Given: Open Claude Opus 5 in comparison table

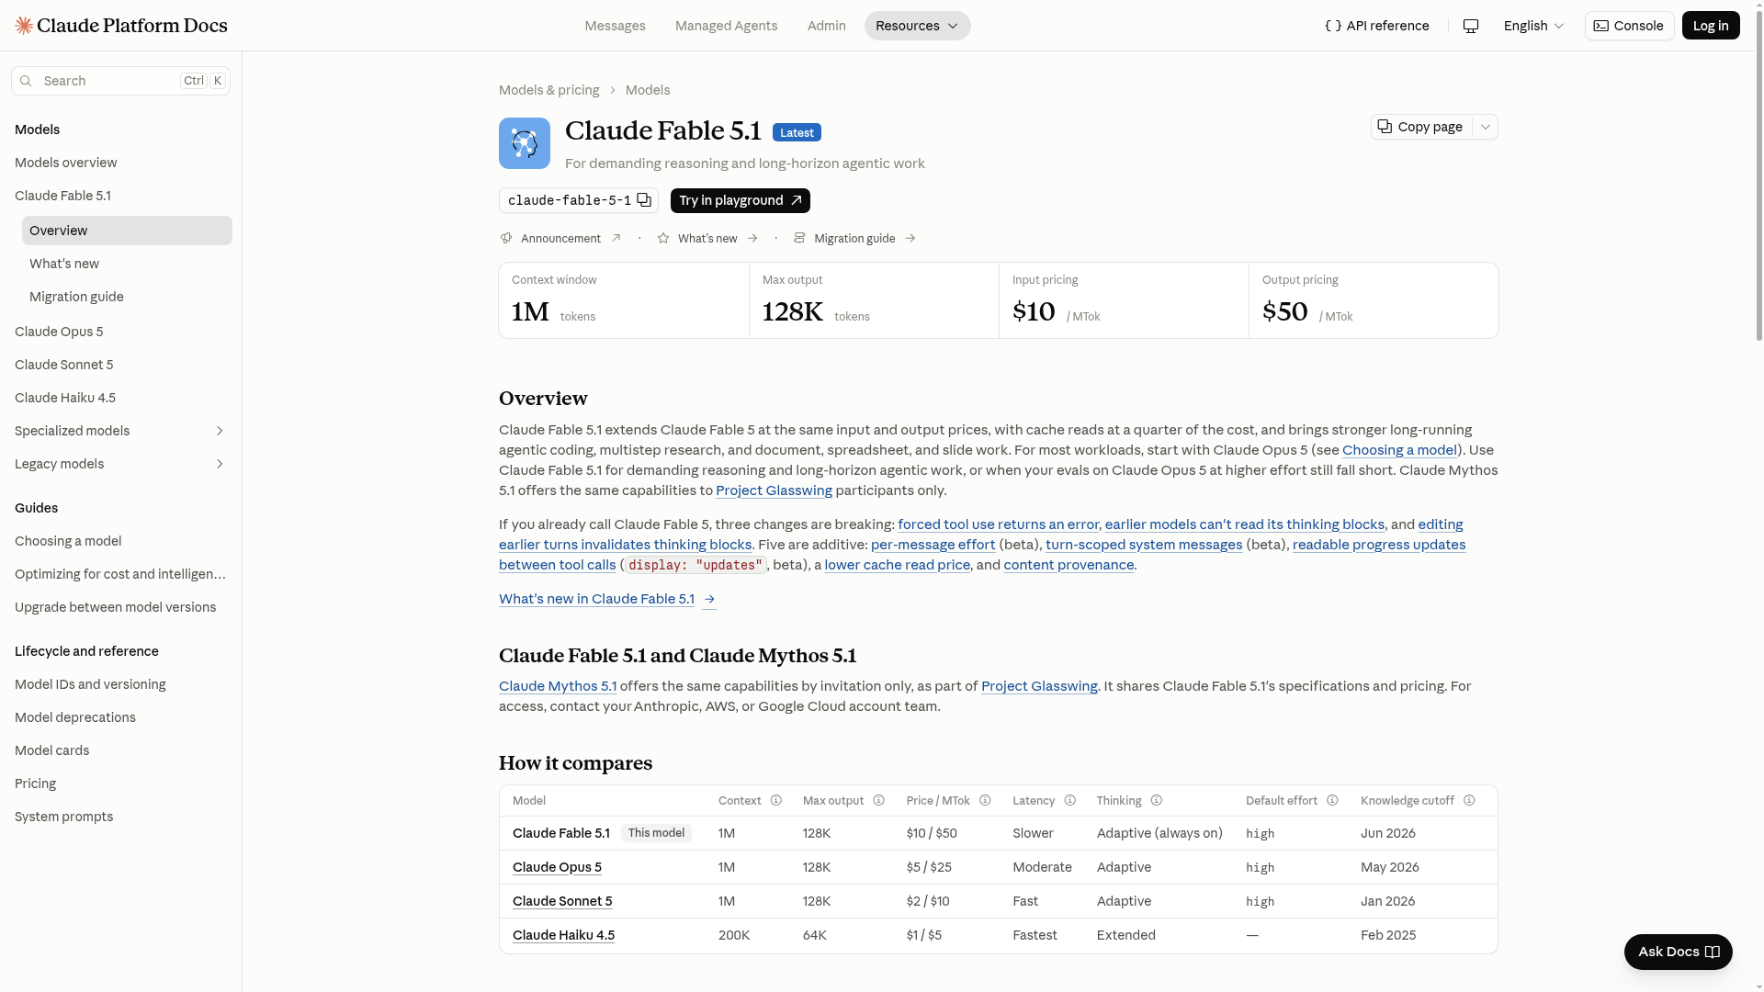Looking at the screenshot, I should coord(557,867).
